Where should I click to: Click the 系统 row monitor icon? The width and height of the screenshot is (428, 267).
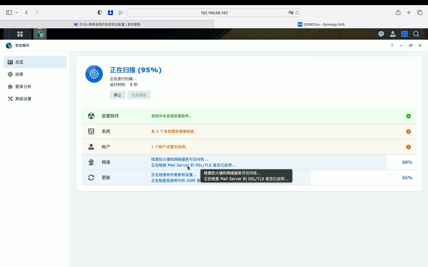click(x=91, y=131)
